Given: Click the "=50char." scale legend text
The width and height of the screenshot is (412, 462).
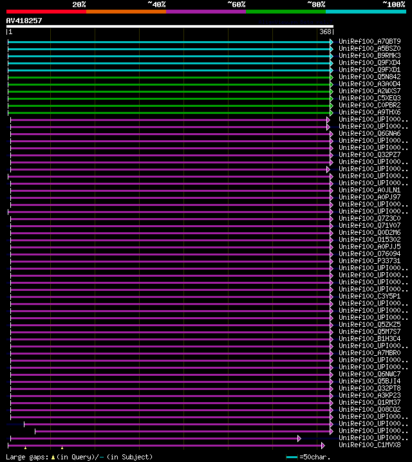Looking at the screenshot, I should click(315, 457).
